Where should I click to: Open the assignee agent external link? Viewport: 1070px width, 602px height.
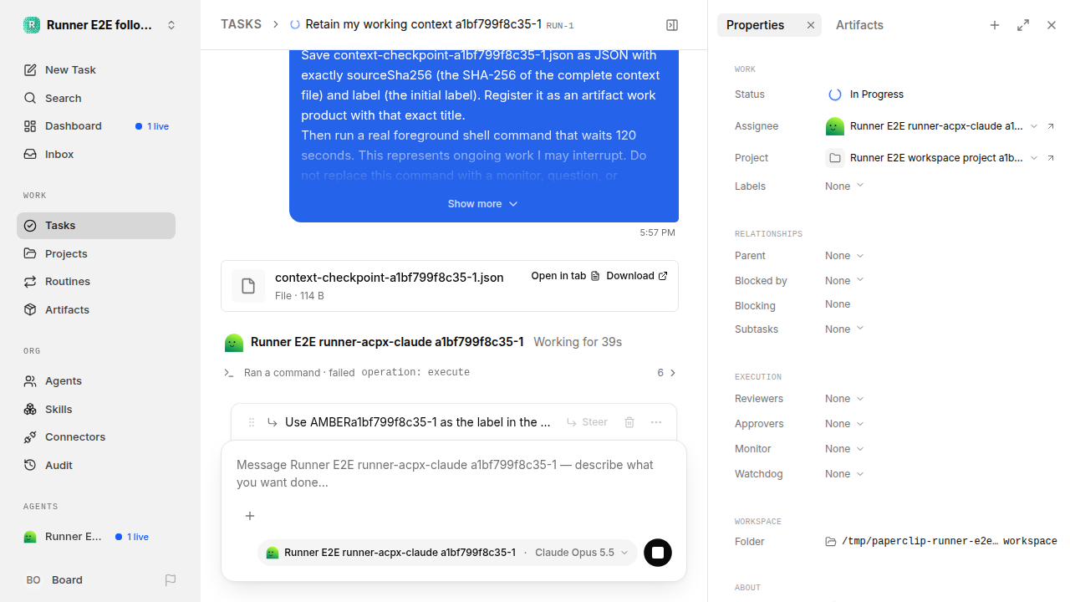pyautogui.click(x=1051, y=126)
